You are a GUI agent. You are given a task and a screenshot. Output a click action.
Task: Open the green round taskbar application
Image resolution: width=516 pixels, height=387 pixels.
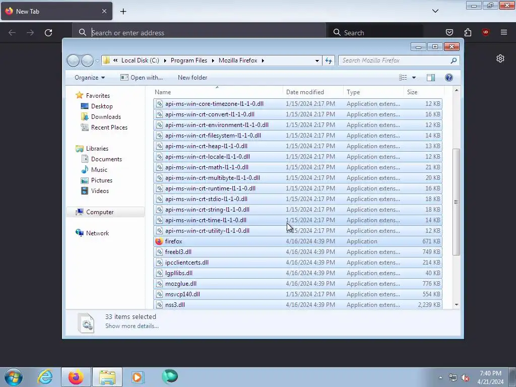170,376
